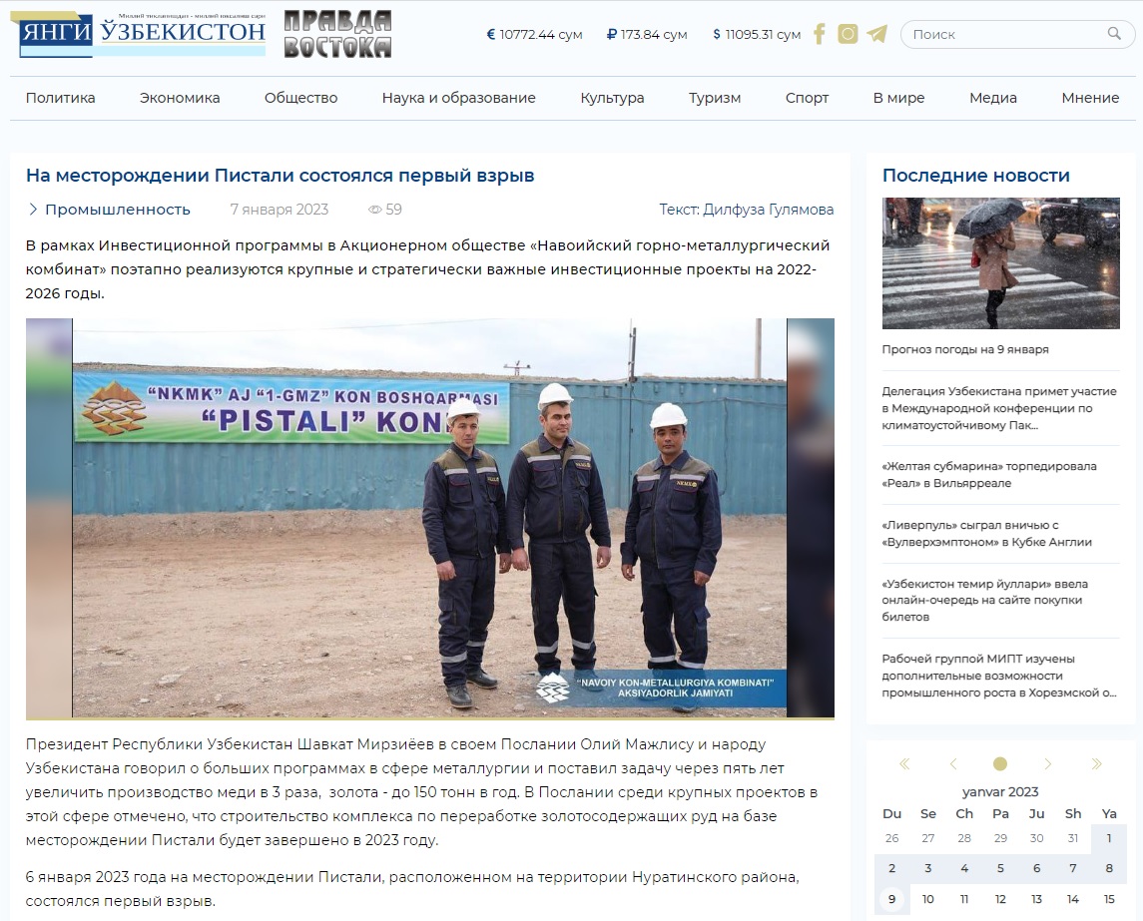1143x921 pixels.
Task: Open the Facebook social icon
Action: tap(819, 34)
